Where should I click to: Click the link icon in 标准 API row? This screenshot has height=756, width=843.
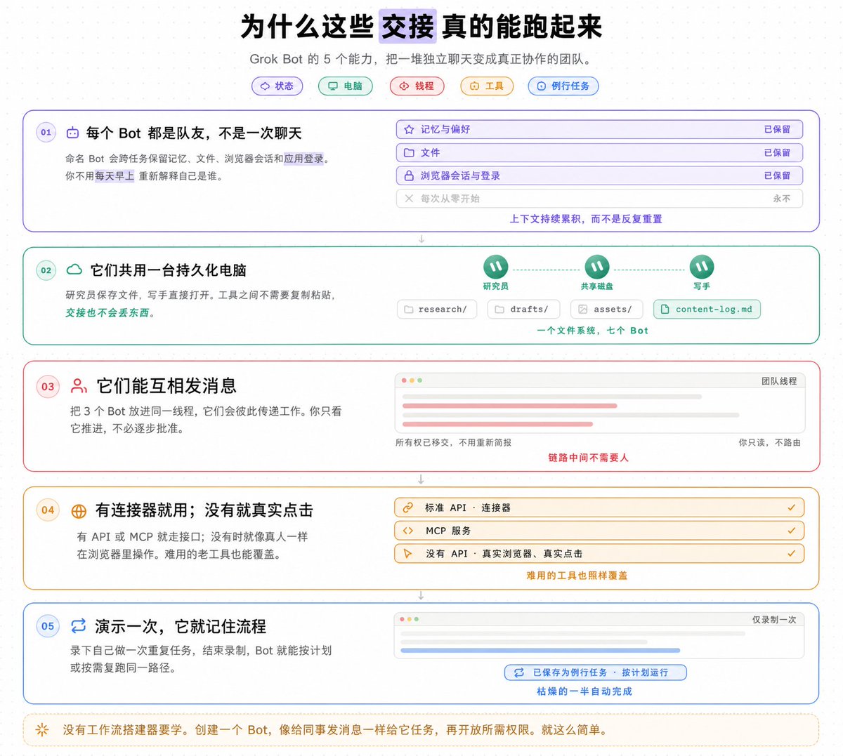407,508
